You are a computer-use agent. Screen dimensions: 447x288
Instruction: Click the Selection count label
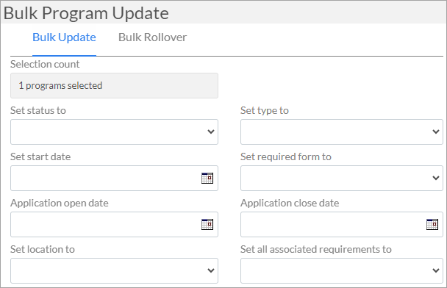point(45,64)
